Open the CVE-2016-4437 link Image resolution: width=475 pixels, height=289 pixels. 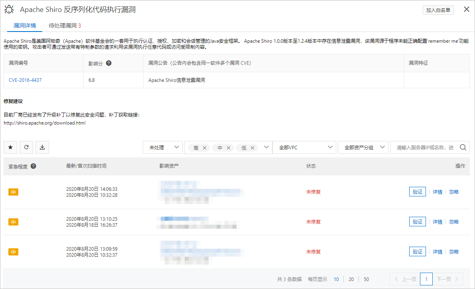[25, 80]
